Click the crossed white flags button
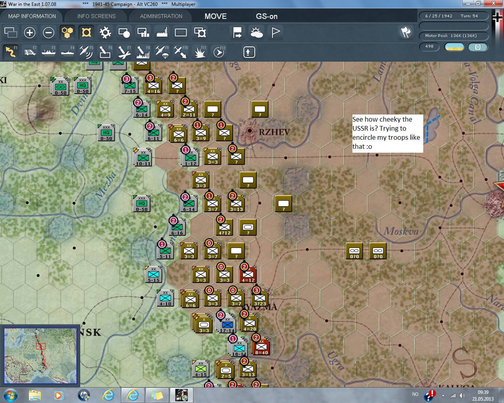504x403 pixels. pos(406,32)
